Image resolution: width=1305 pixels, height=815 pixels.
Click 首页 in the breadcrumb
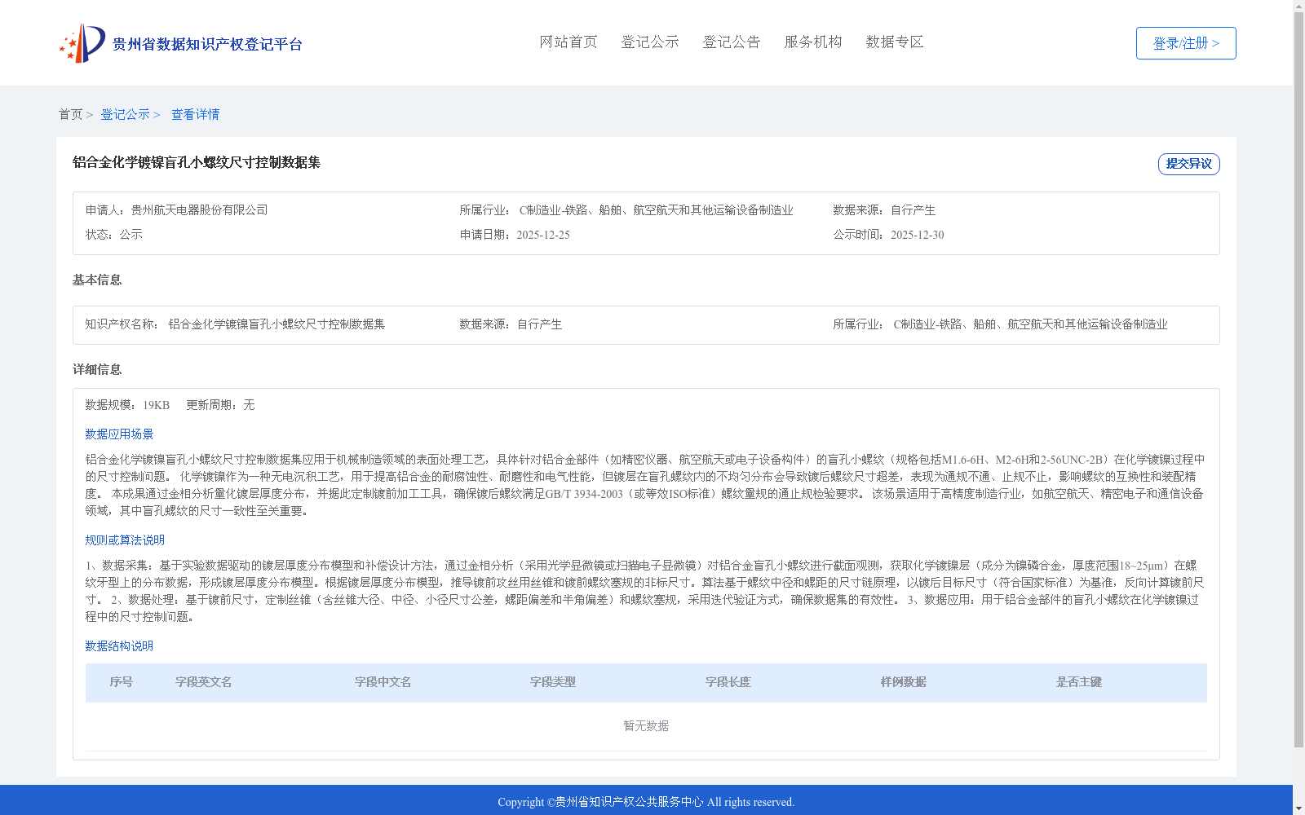70,114
